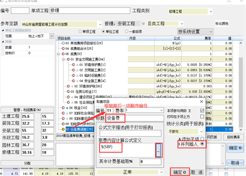The height and width of the screenshot is (176, 246).
Task: Click the 项目名称 column header
Action: coord(92,39)
